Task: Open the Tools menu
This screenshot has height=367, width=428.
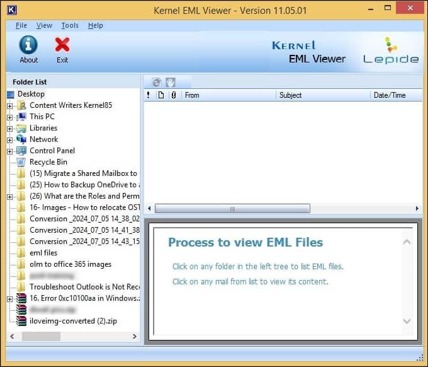Action: pos(70,25)
